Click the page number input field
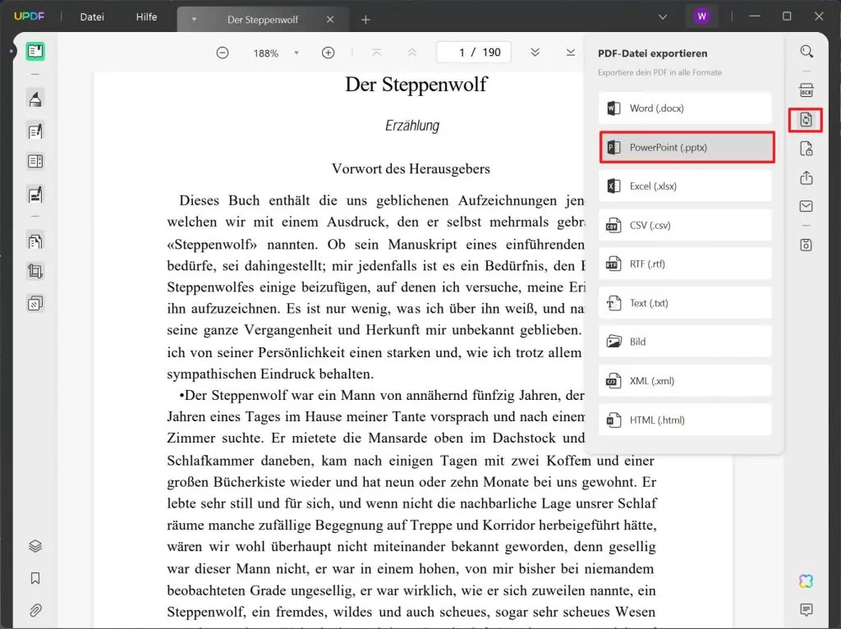Image resolution: width=841 pixels, height=629 pixels. tap(474, 53)
